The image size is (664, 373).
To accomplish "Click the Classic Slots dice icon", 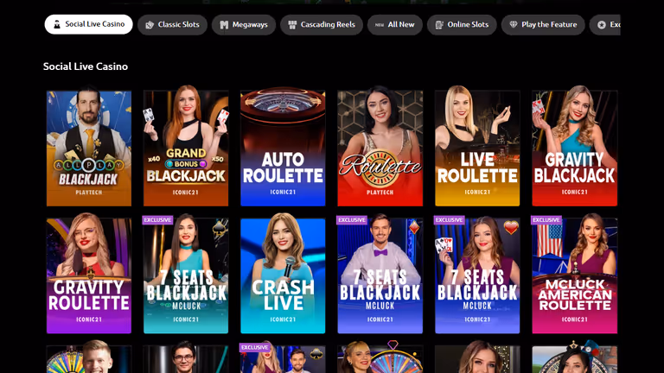I will click(x=150, y=25).
